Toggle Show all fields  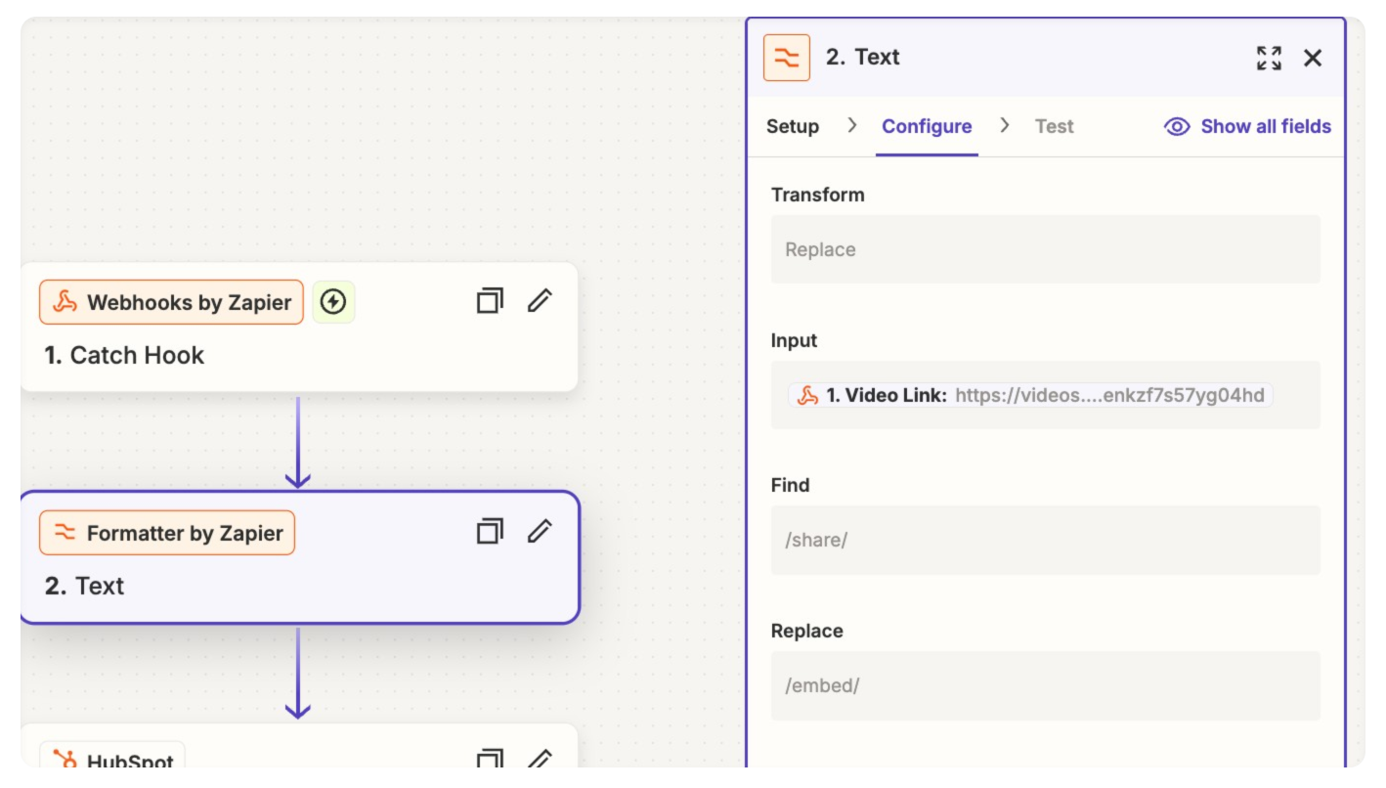pos(1248,126)
